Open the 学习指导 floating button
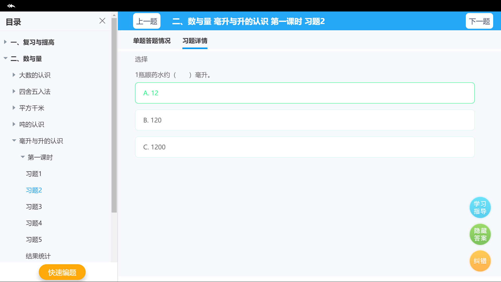Image resolution: width=501 pixels, height=282 pixels. pos(480,208)
